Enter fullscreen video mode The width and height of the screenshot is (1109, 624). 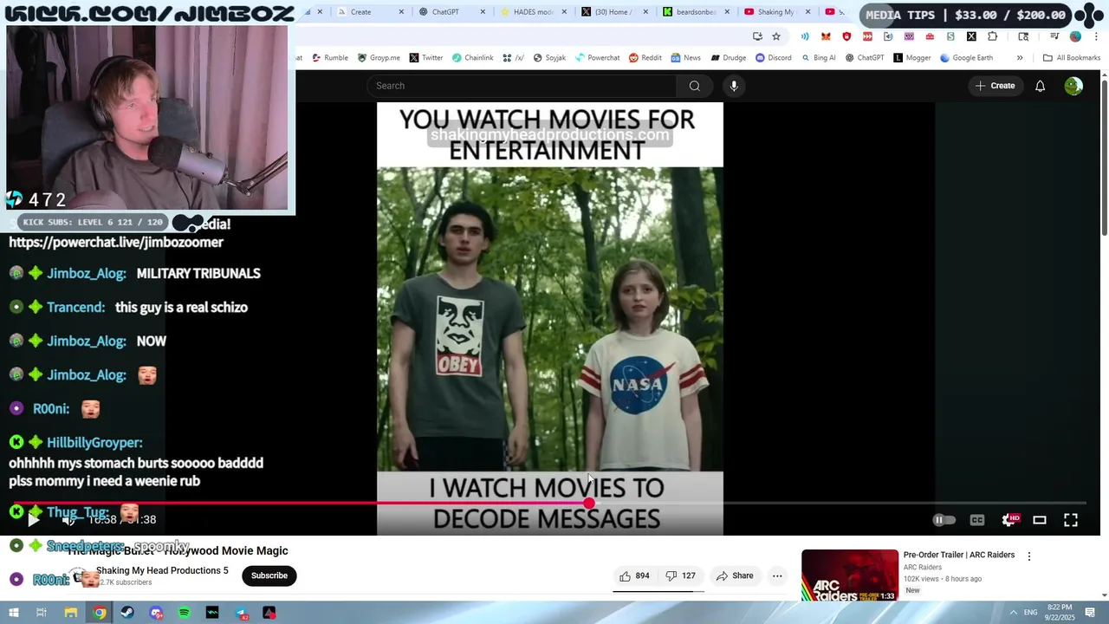click(1071, 520)
